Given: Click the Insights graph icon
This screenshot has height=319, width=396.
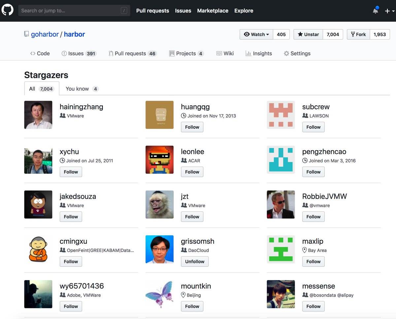Looking at the screenshot, I should tap(248, 53).
